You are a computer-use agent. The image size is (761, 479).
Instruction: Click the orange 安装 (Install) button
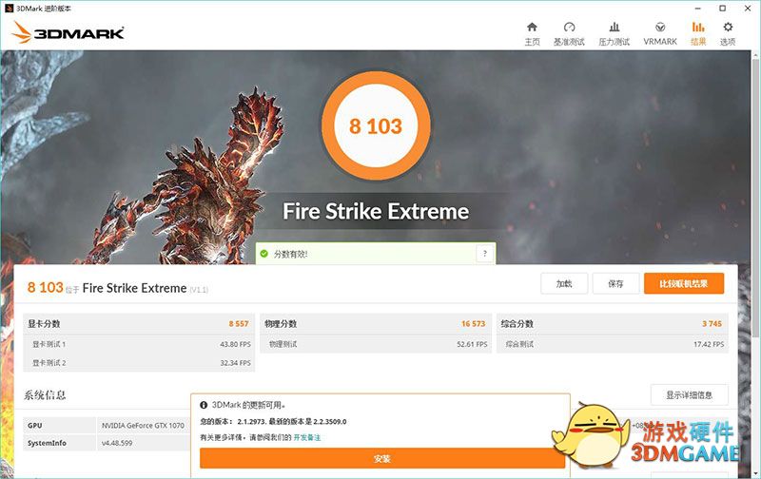382,459
